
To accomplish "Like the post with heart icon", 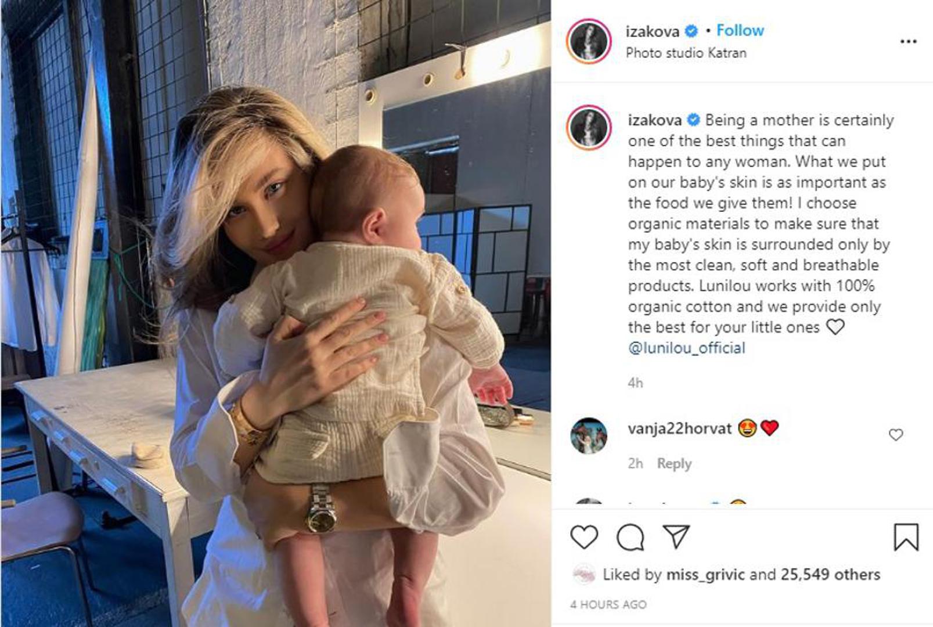I will 584,537.
